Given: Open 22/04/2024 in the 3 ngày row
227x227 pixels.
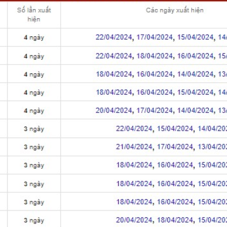Looking at the screenshot, I should 134,129.
